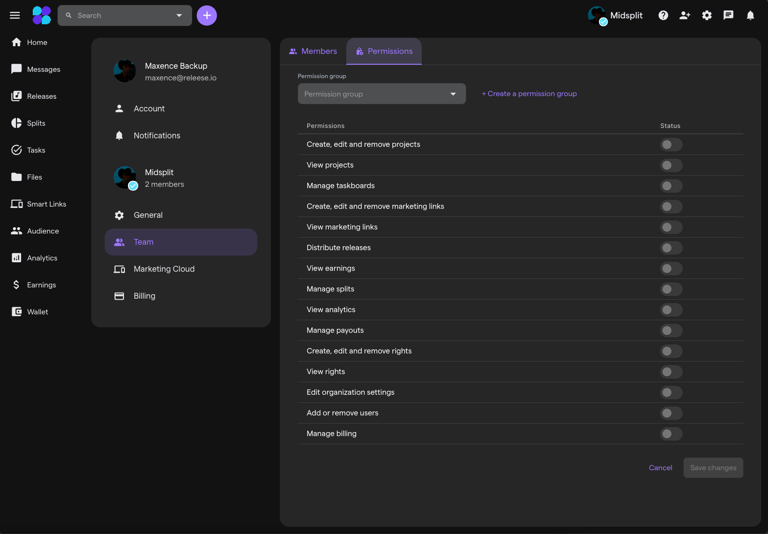Click the Wallet icon in sidebar
The width and height of the screenshot is (768, 534).
17,312
